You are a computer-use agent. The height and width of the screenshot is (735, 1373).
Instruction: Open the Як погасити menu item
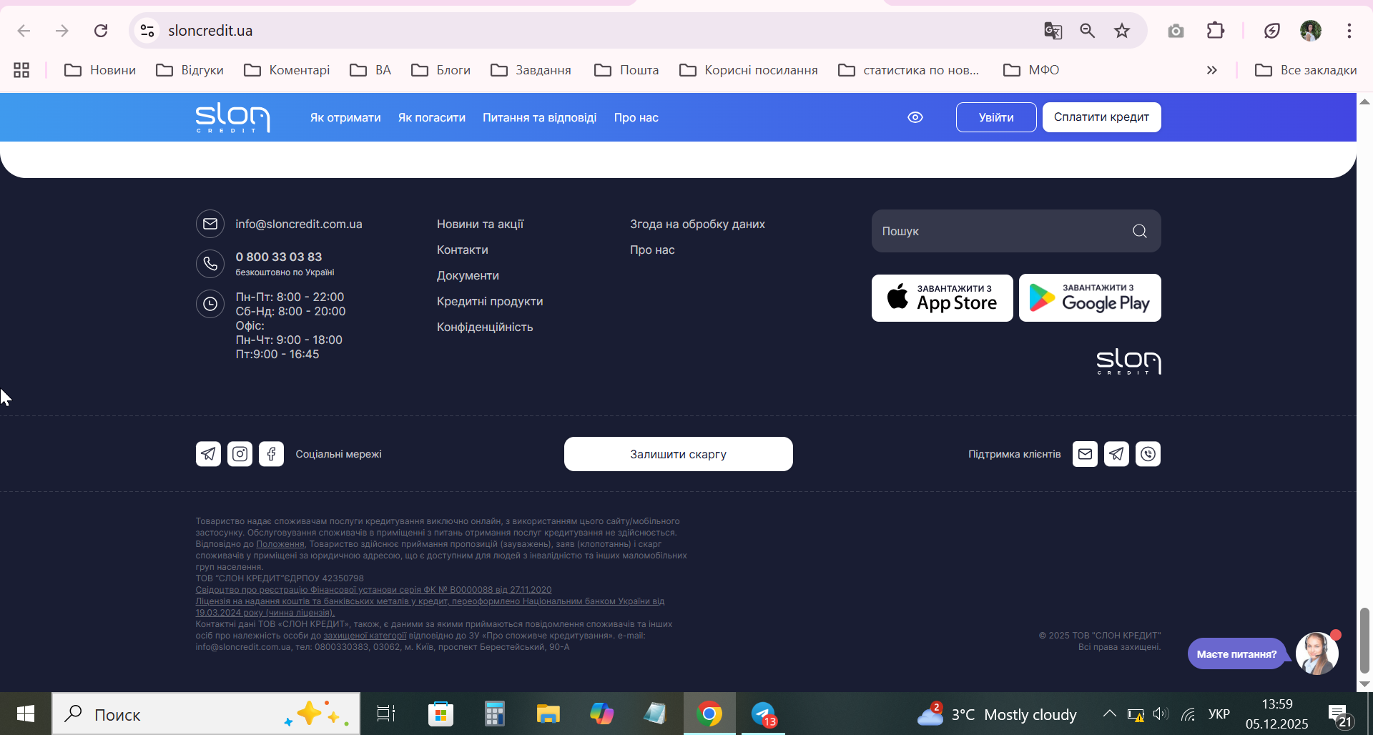coord(432,118)
